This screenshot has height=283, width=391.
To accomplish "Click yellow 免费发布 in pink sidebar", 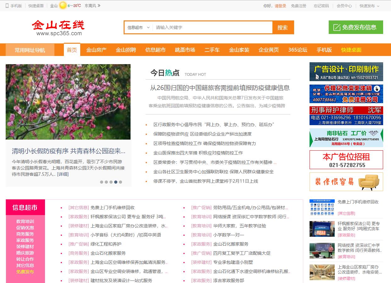I will (25, 272).
